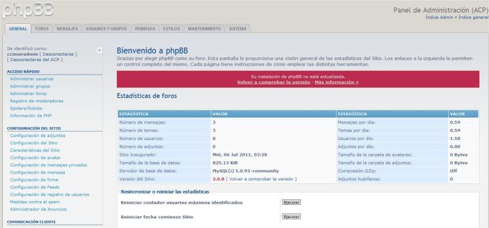
Task: Click the Número de usuarios row label
Action: 141,139
